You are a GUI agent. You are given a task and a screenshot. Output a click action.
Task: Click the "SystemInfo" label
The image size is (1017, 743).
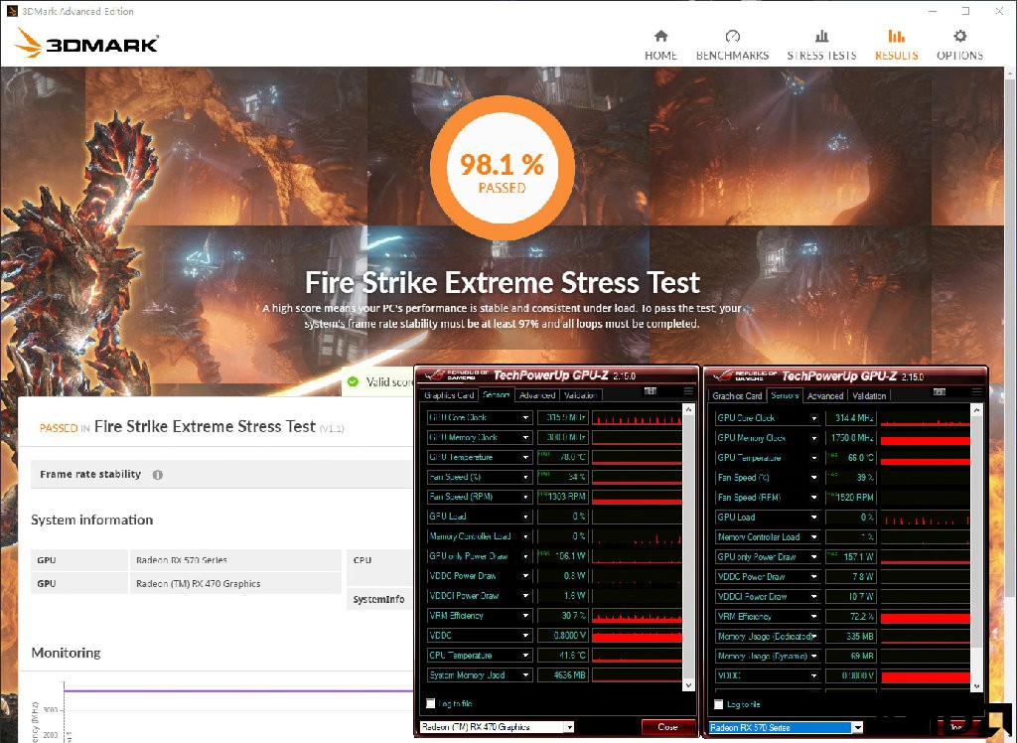pyautogui.click(x=378, y=600)
